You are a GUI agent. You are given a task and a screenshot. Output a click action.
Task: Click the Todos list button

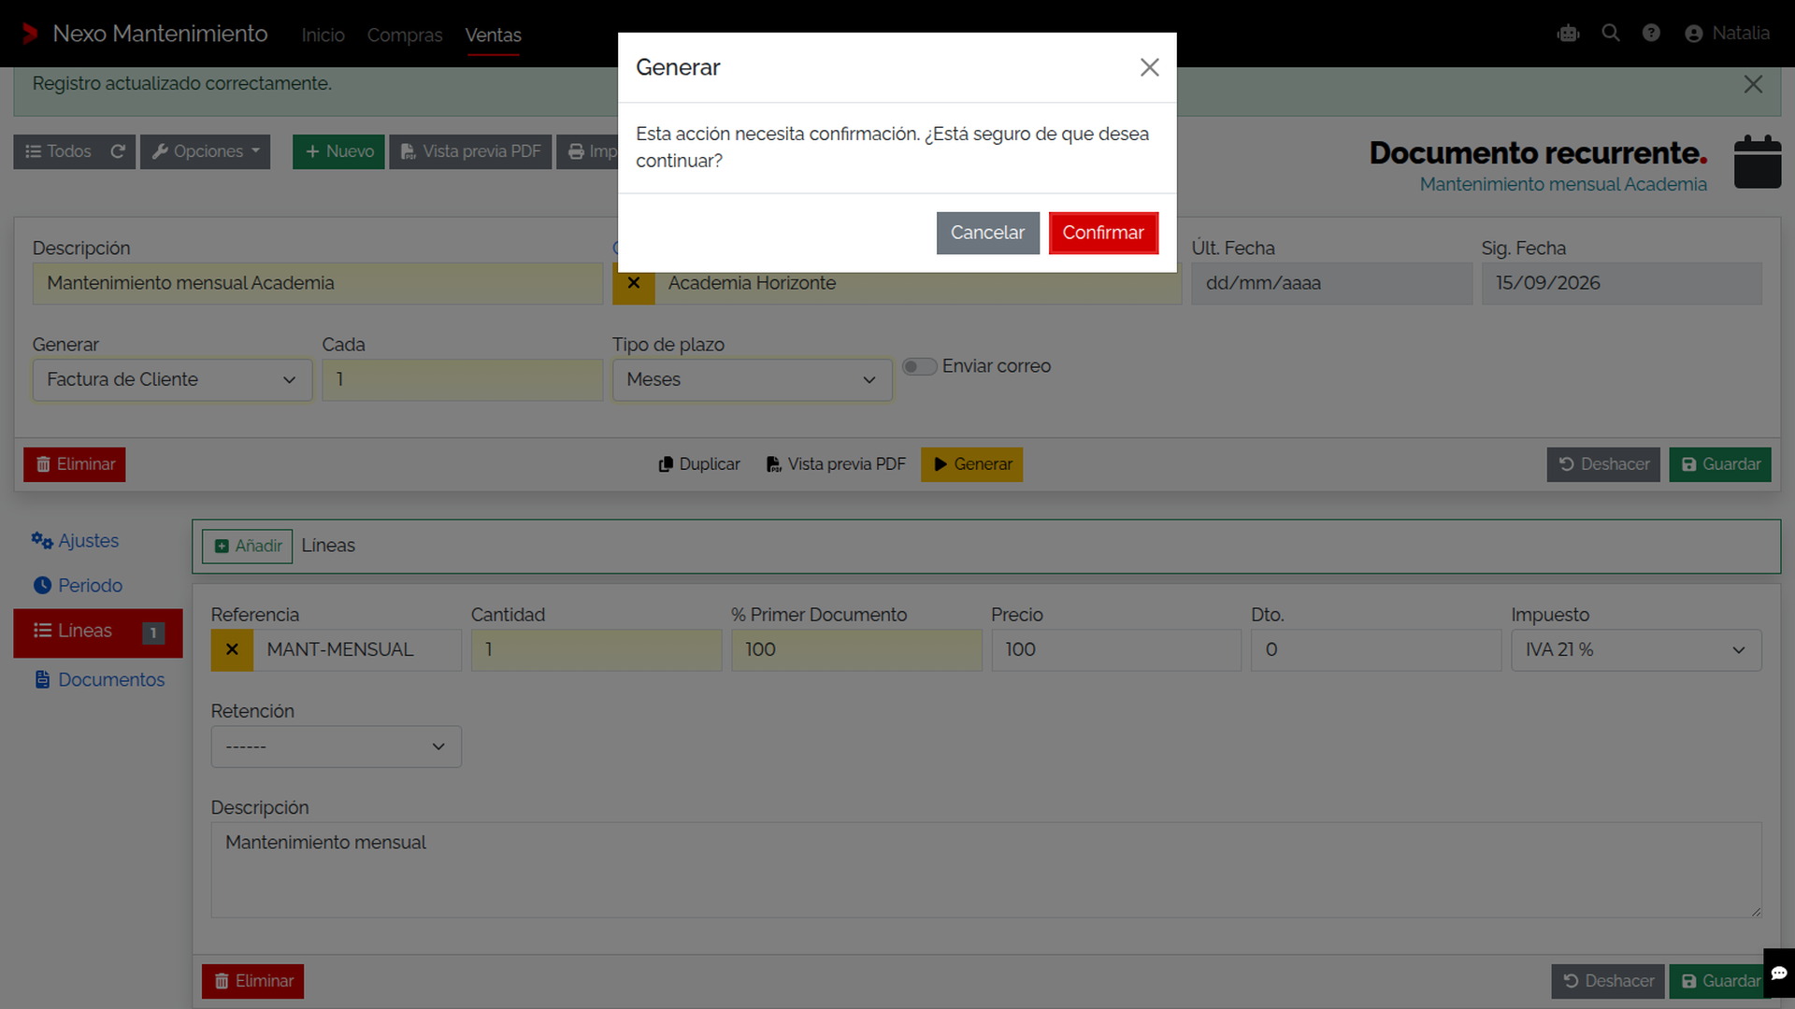58,151
